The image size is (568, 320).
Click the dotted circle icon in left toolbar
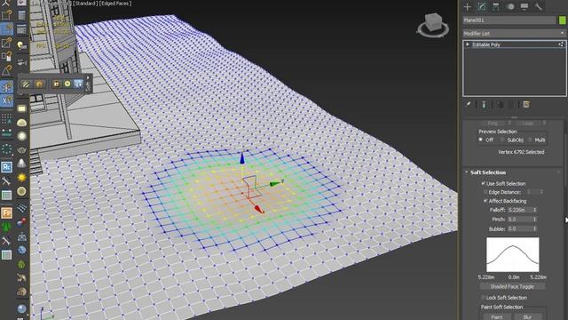[6, 148]
